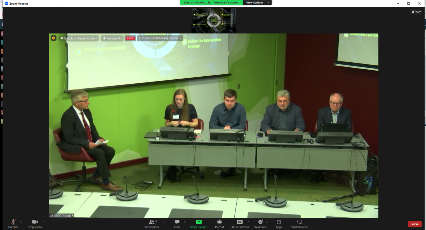The height and width of the screenshot is (230, 426).
Task: Open the View layout menu
Action: pos(416,12)
